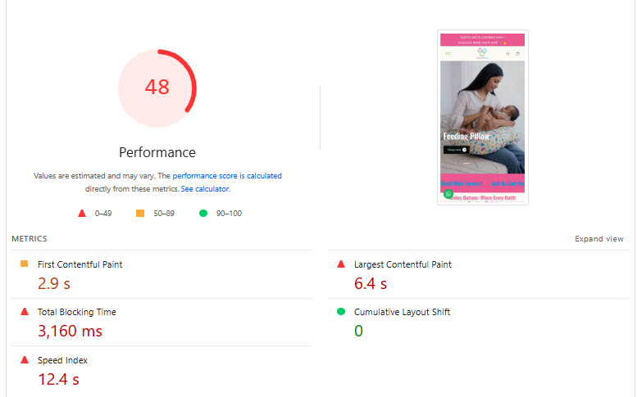Click the Shop now button in preview
The height and width of the screenshot is (397, 637).
pos(455,150)
